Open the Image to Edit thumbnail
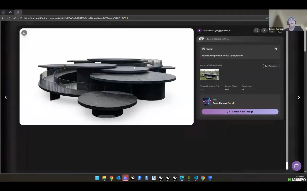Screen dimensions: 307x191 click(209, 75)
